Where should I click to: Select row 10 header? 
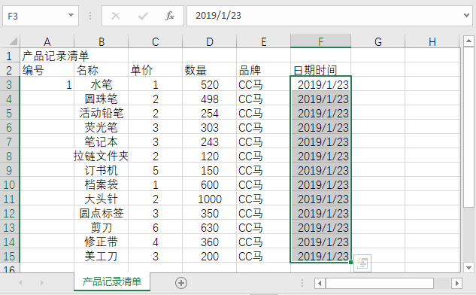coord(10,184)
